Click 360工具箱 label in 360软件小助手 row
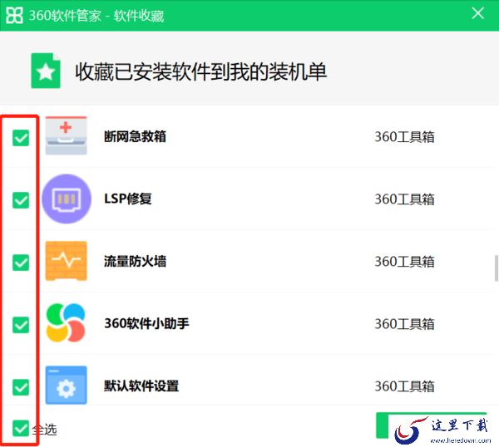The image size is (499, 447). 404,324
